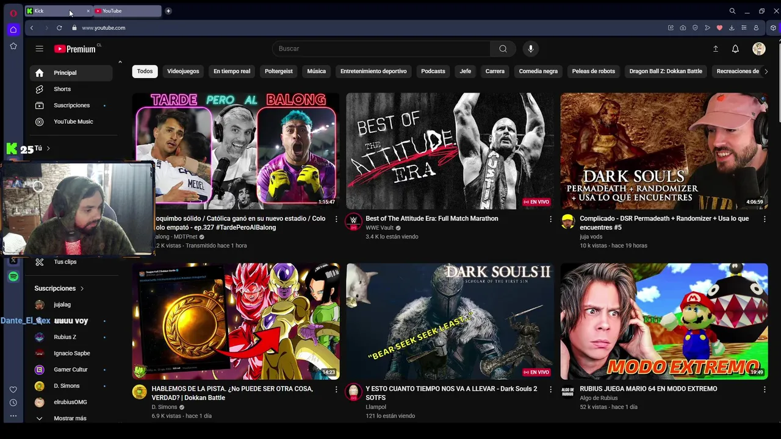Select the Podcasts filter chip

[x=433, y=71]
